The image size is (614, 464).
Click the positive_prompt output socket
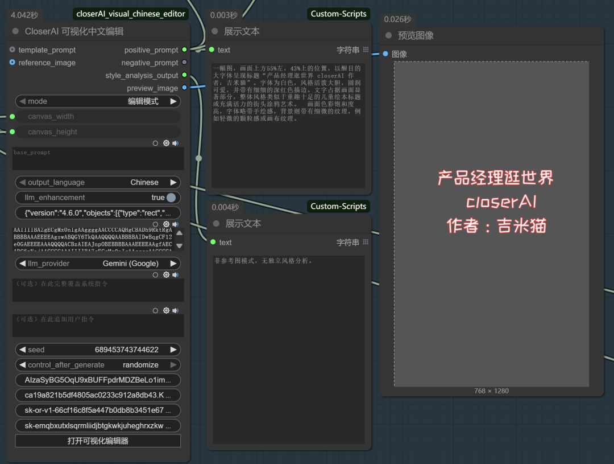coord(184,50)
